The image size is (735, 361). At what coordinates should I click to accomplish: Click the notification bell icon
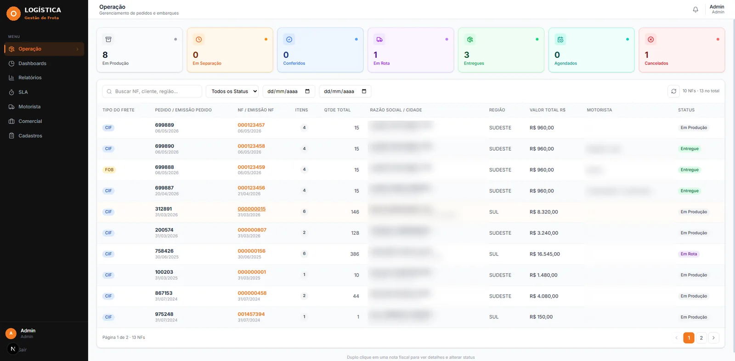695,10
